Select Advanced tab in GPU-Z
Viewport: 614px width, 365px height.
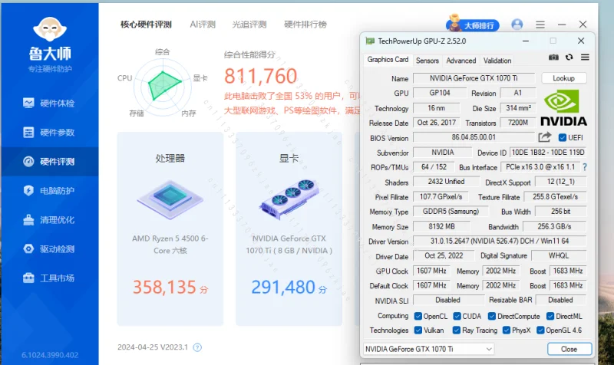tap(461, 61)
